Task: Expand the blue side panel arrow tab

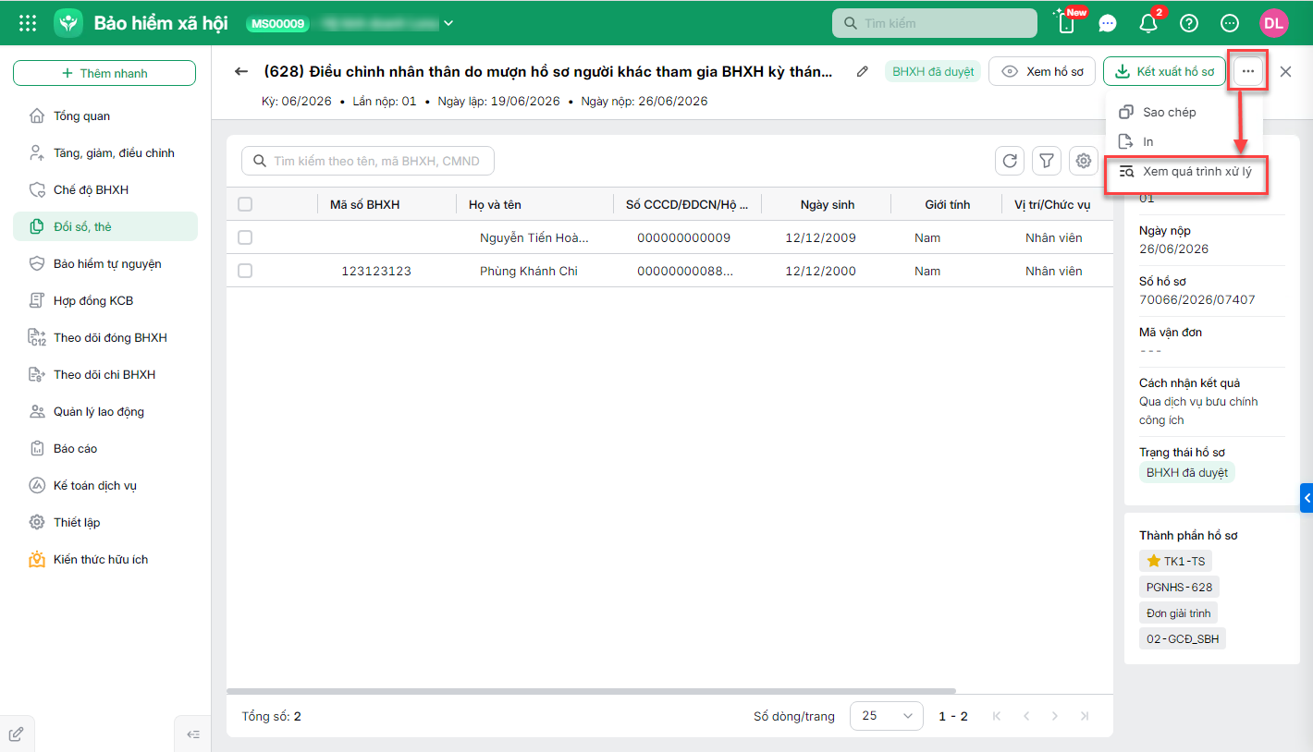Action: (1307, 498)
